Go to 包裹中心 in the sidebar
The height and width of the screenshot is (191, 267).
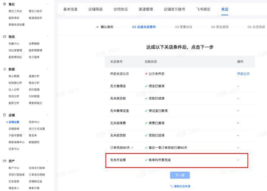coord(14,44)
